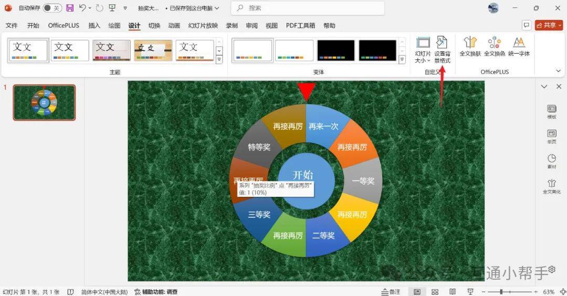Collapse the right side pane chevron
Viewport: 567px width, 296px height.
click(x=544, y=87)
